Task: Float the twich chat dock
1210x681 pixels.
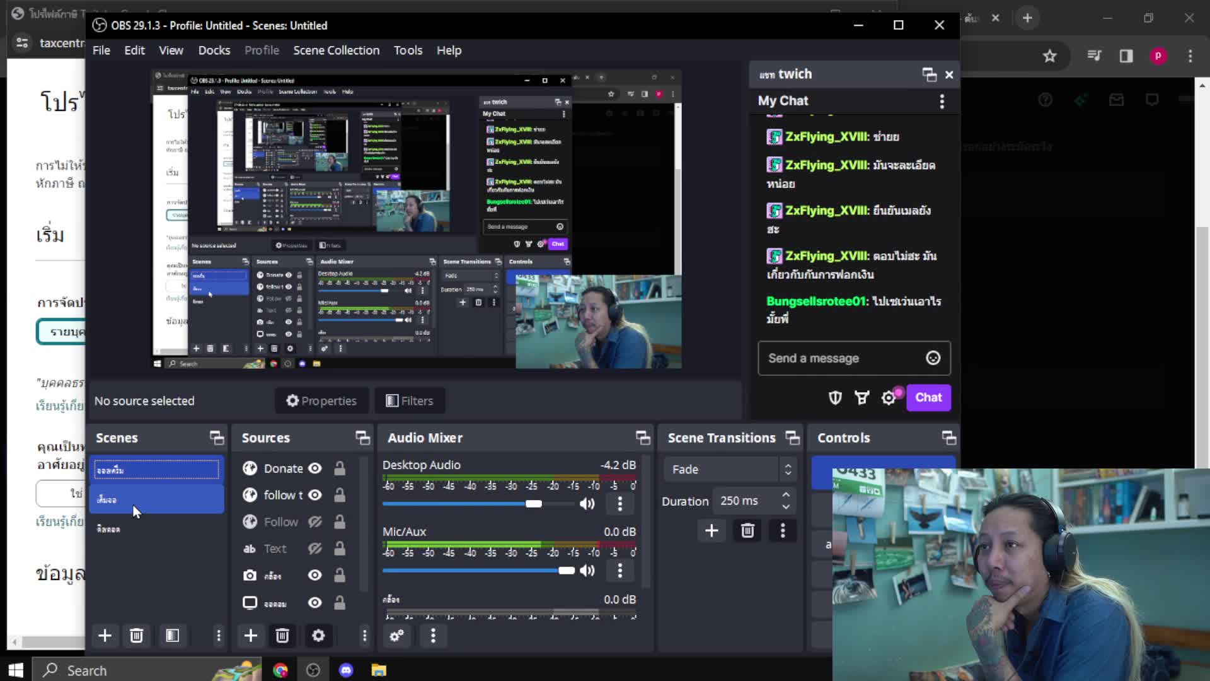Action: tap(930, 74)
